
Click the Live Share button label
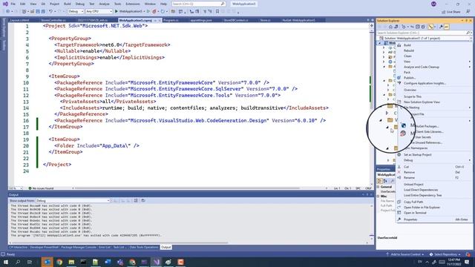pyautogui.click(x=453, y=12)
